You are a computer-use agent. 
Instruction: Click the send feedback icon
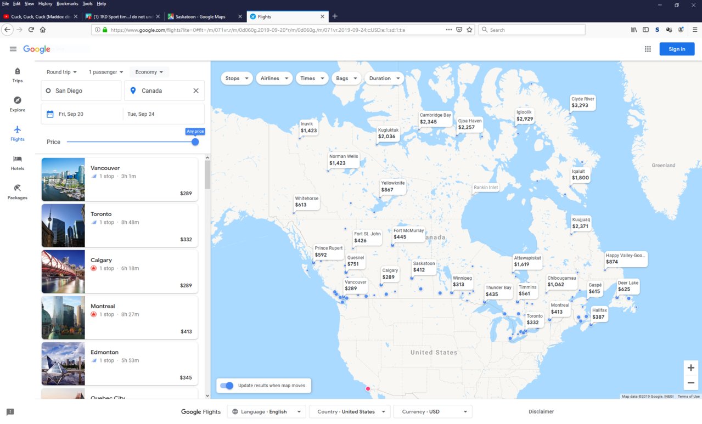click(10, 412)
